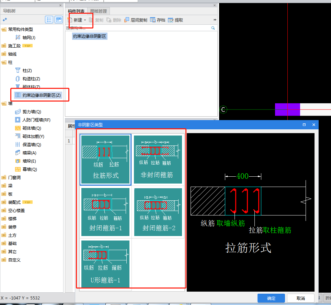Click the navigation tree list view icon
Image resolution: width=331 pixels, height=305 pixels.
49,20
